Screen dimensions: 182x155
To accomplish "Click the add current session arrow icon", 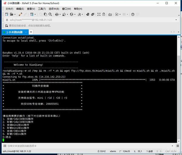I will click(7, 26).
